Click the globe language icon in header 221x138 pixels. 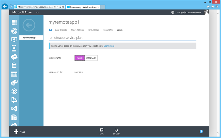tap(173, 12)
